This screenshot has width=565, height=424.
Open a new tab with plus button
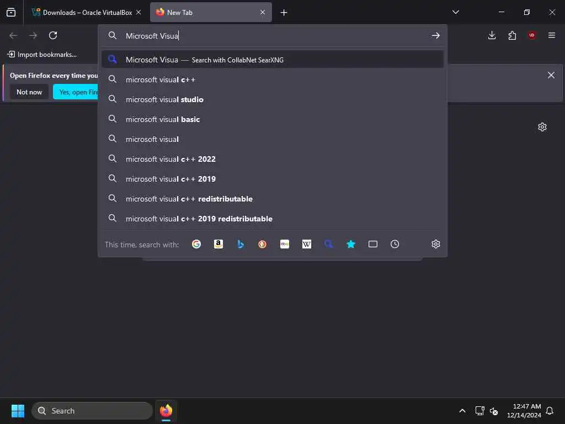click(x=284, y=13)
